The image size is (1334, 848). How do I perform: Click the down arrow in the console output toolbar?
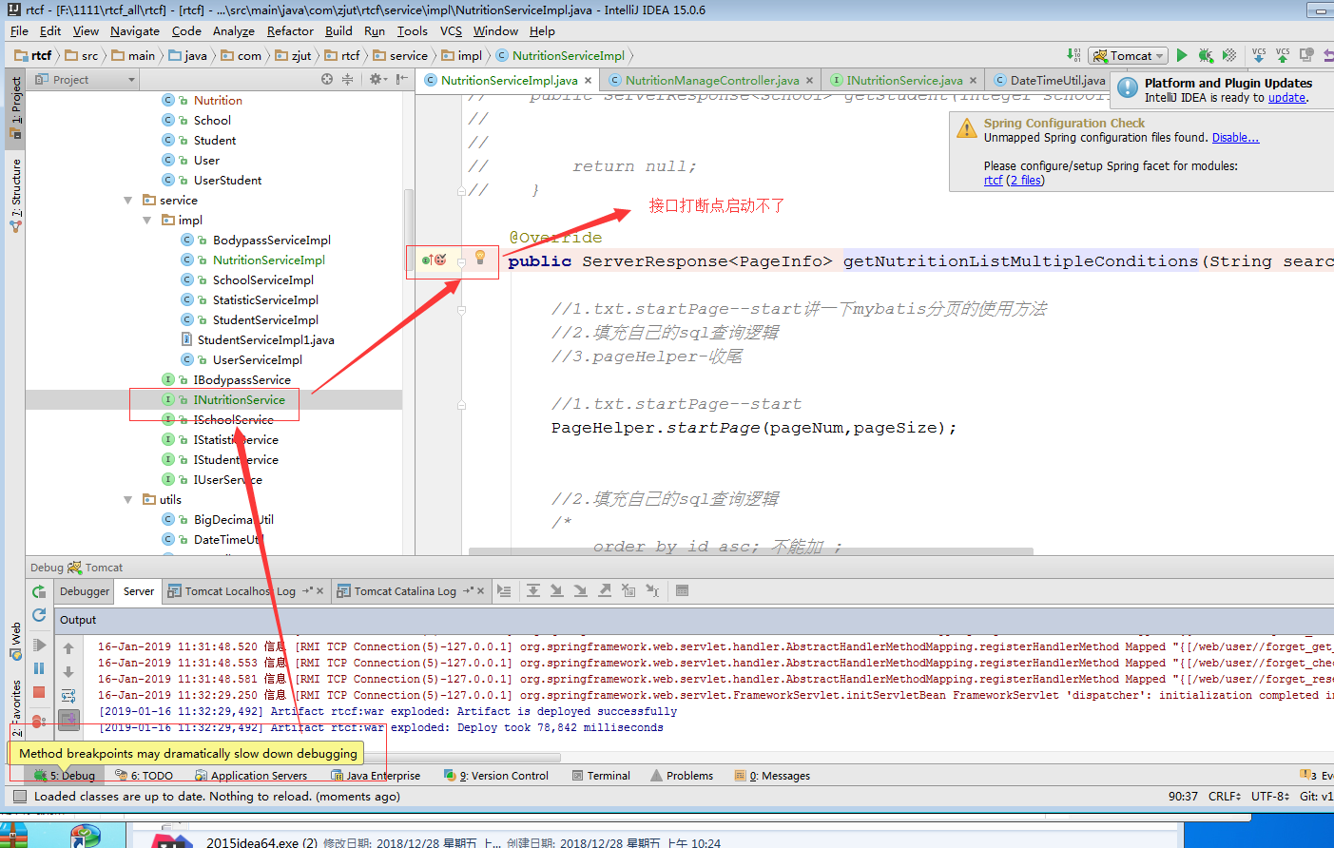tap(68, 672)
